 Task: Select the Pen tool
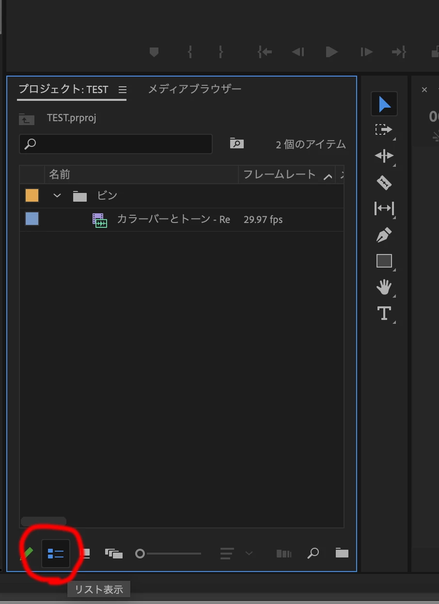point(384,235)
